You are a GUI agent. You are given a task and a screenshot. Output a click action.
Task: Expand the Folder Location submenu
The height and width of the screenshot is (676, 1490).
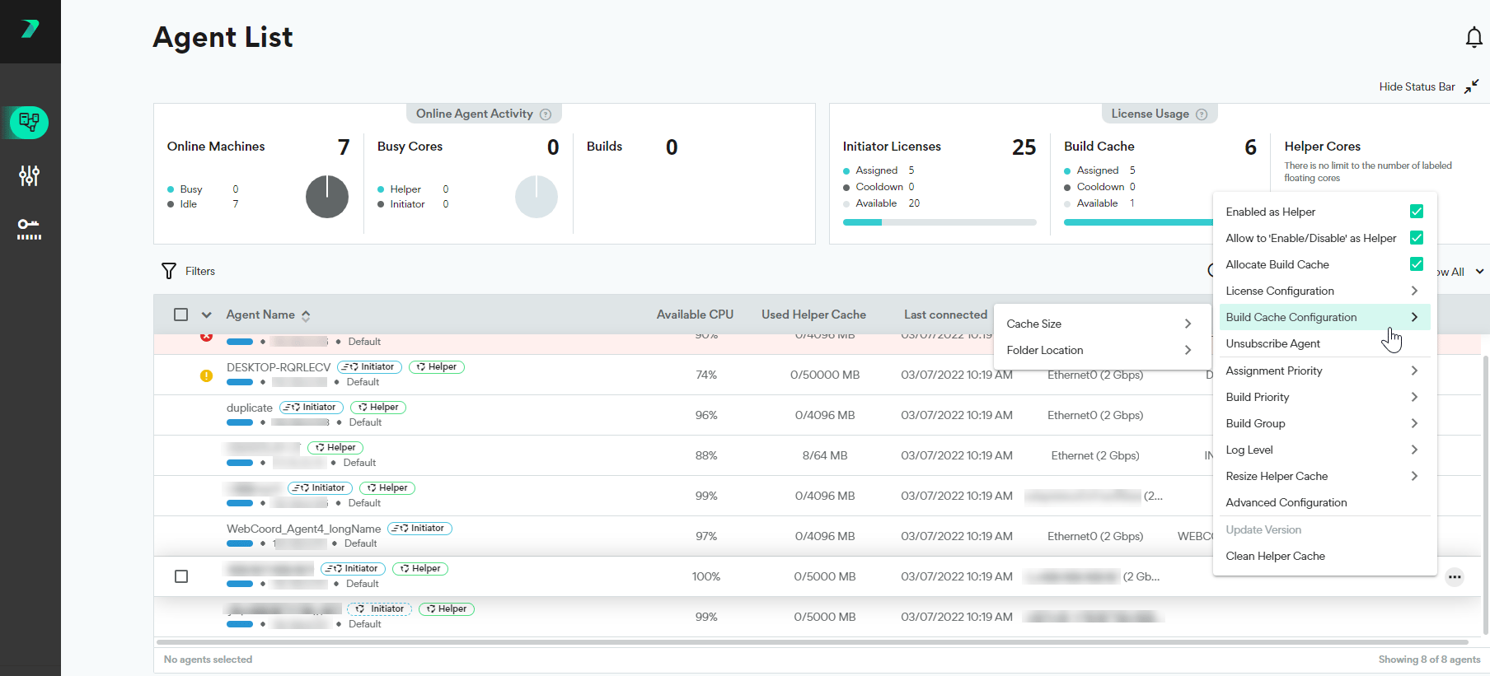pyautogui.click(x=1099, y=350)
